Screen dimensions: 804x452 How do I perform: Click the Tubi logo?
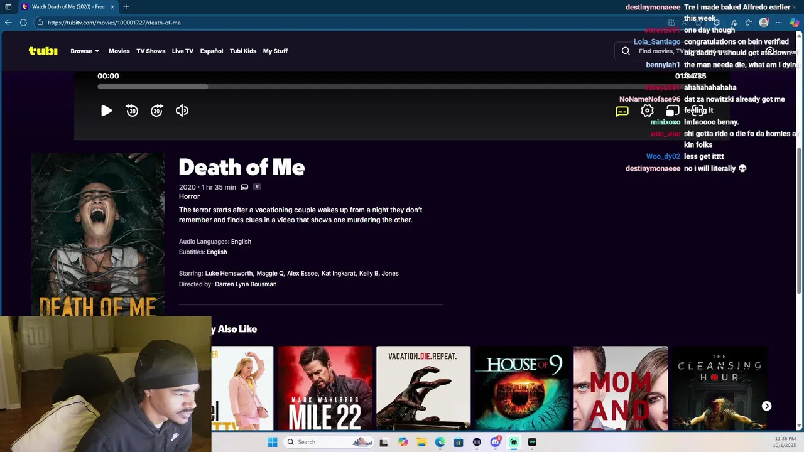point(43,51)
